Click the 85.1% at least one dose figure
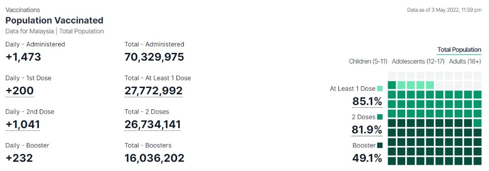Image resolution: width=489 pixels, height=171 pixels. click(x=367, y=102)
